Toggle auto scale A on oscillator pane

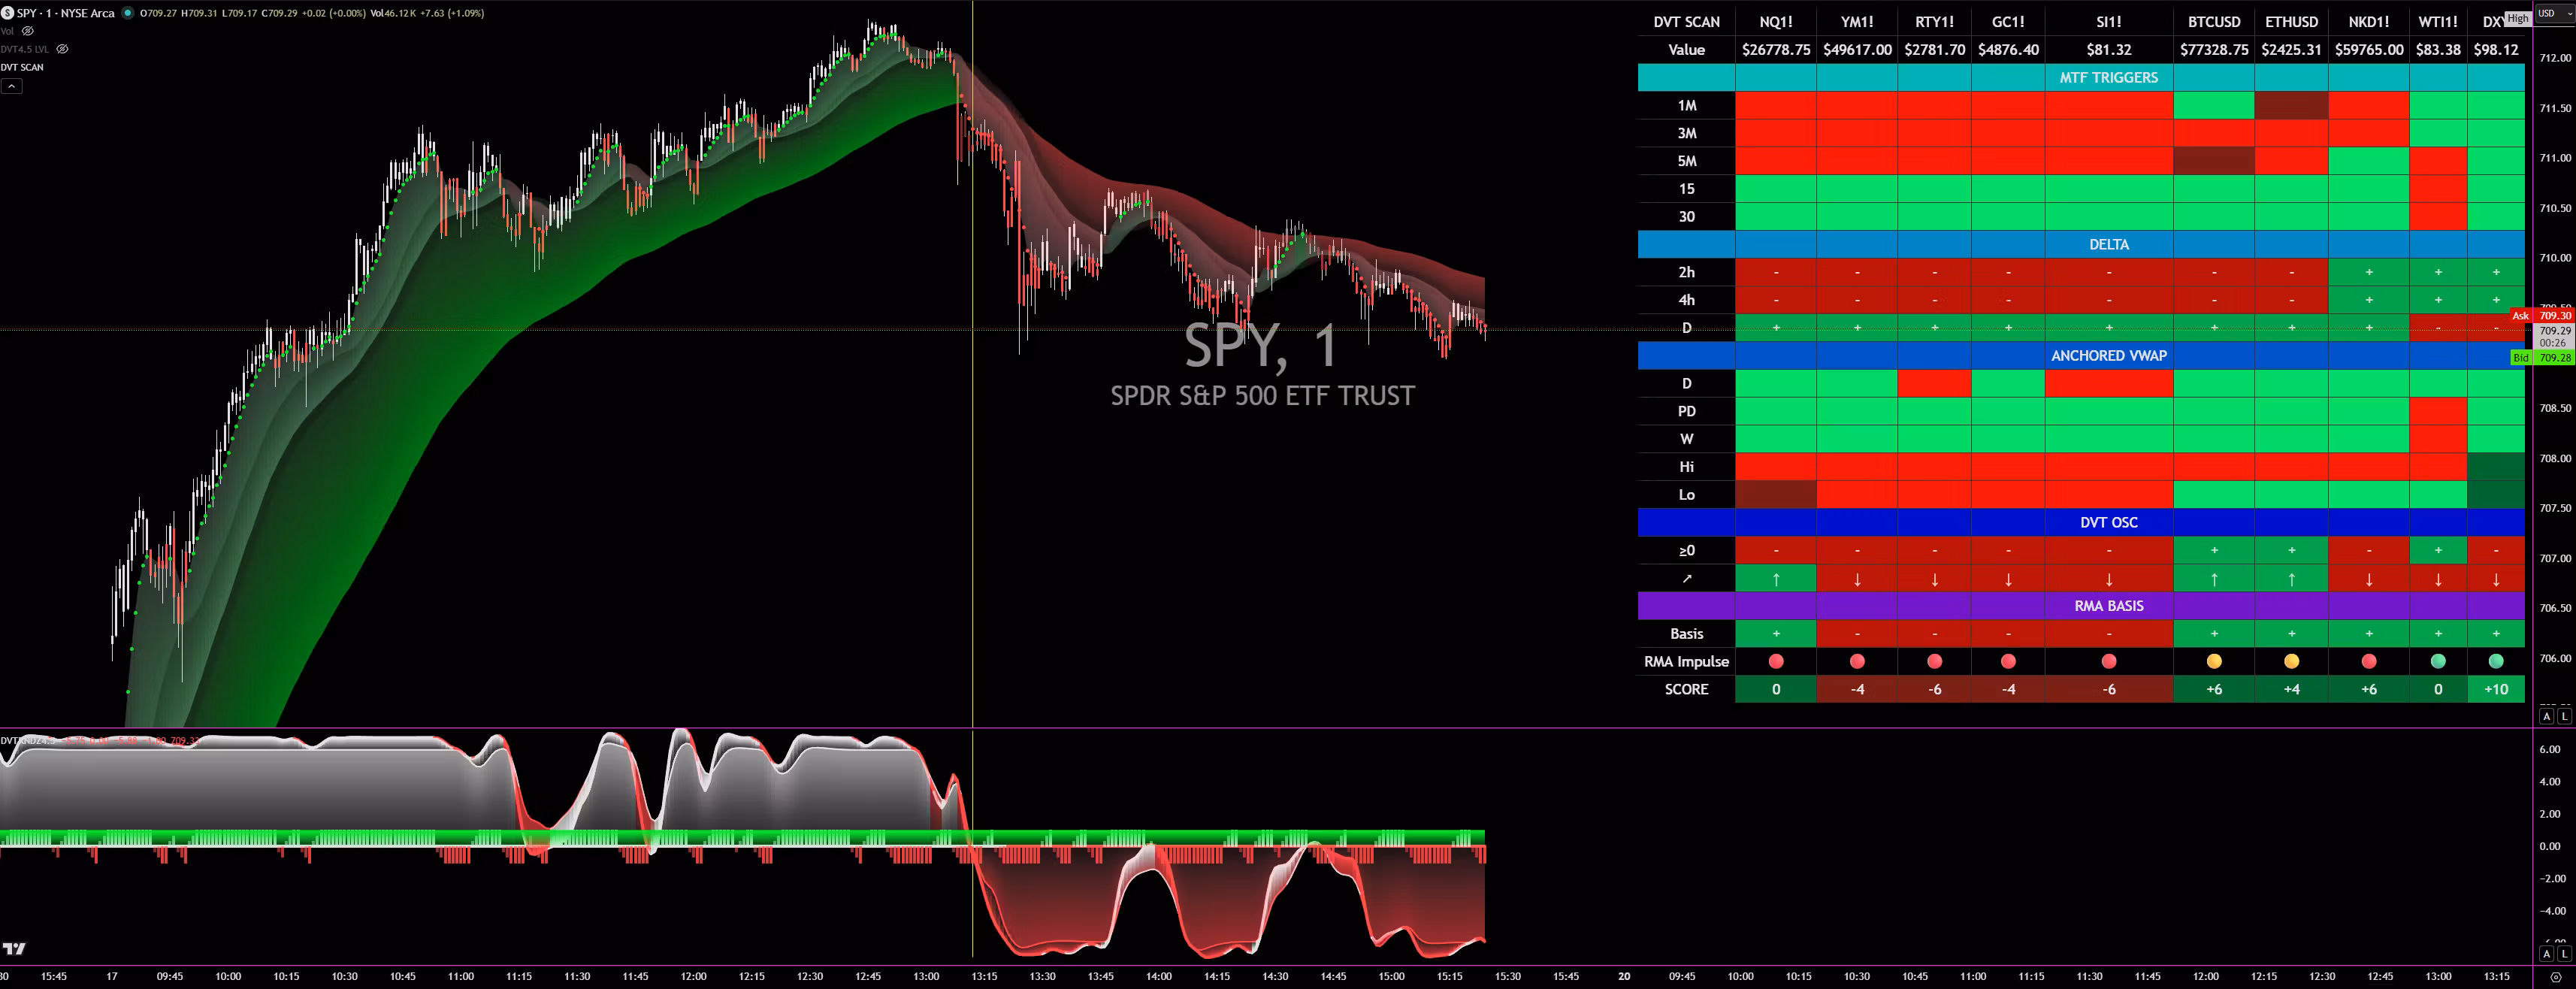[2547, 953]
